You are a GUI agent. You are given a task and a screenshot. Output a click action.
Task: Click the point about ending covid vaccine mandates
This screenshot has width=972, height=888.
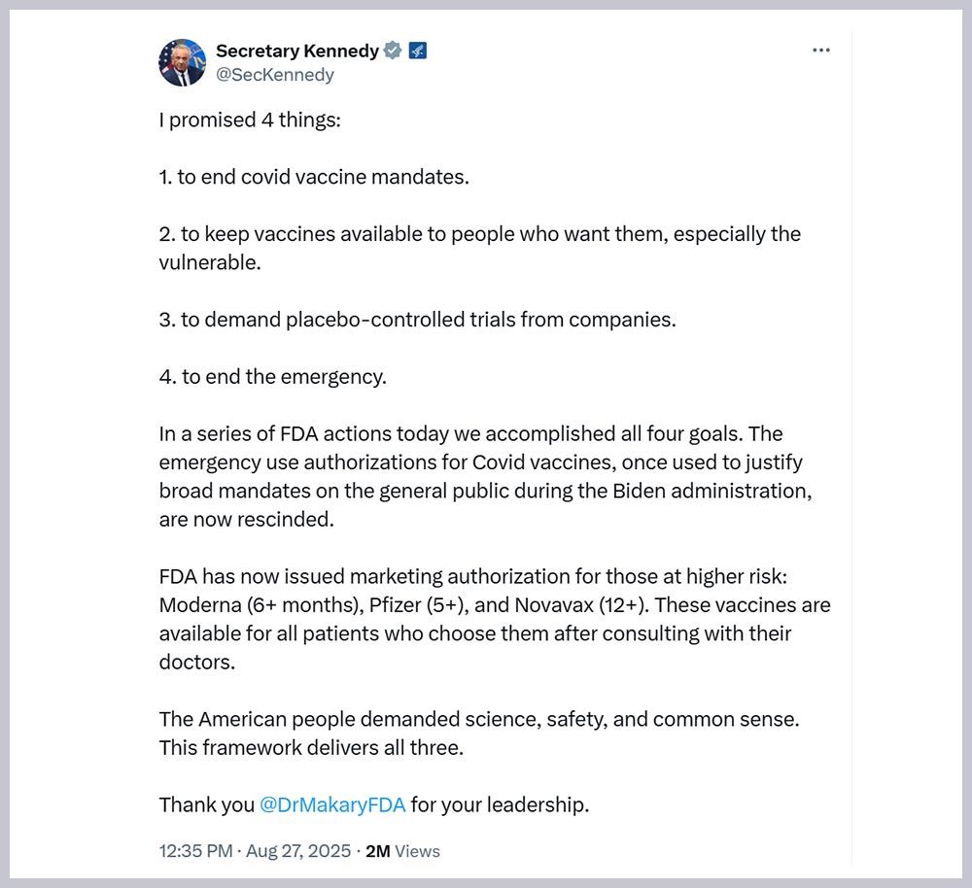pyautogui.click(x=314, y=177)
